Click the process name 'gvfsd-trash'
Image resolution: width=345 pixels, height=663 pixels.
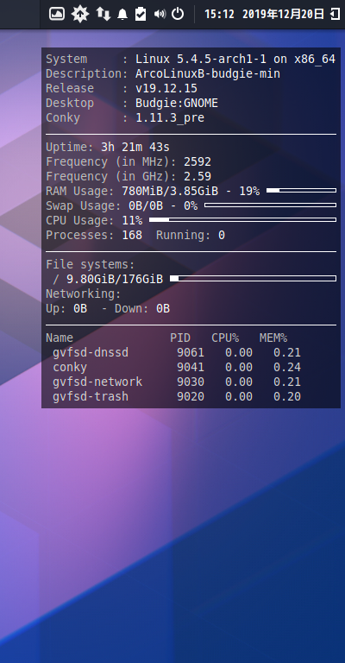pos(91,396)
